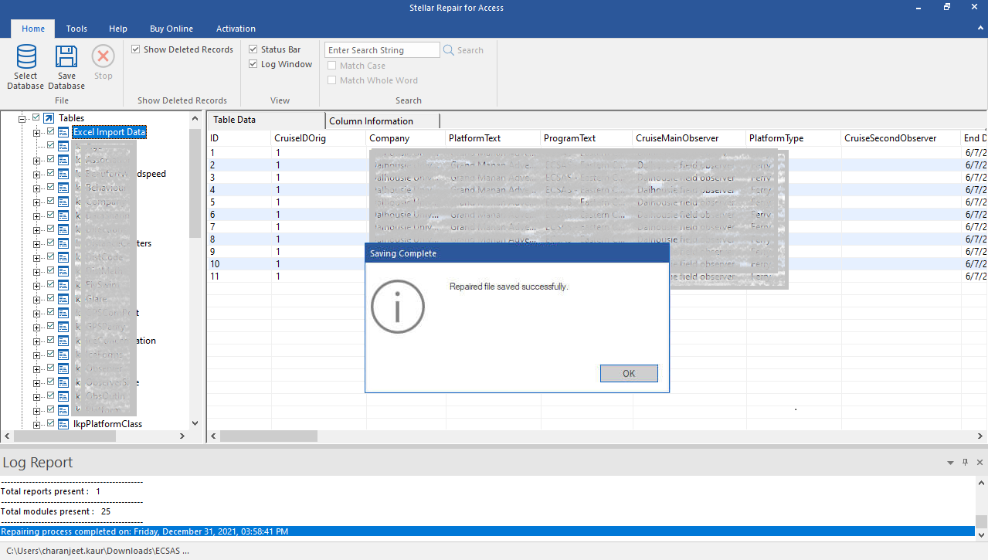Expand the Beaufortwindspeed table node
Viewport: 988px width, 560px height.
tap(36, 174)
